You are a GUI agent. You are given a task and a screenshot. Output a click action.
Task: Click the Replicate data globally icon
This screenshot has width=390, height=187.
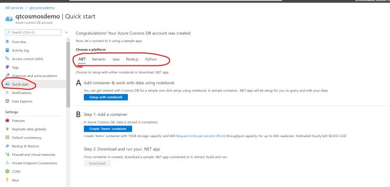(x=7, y=129)
